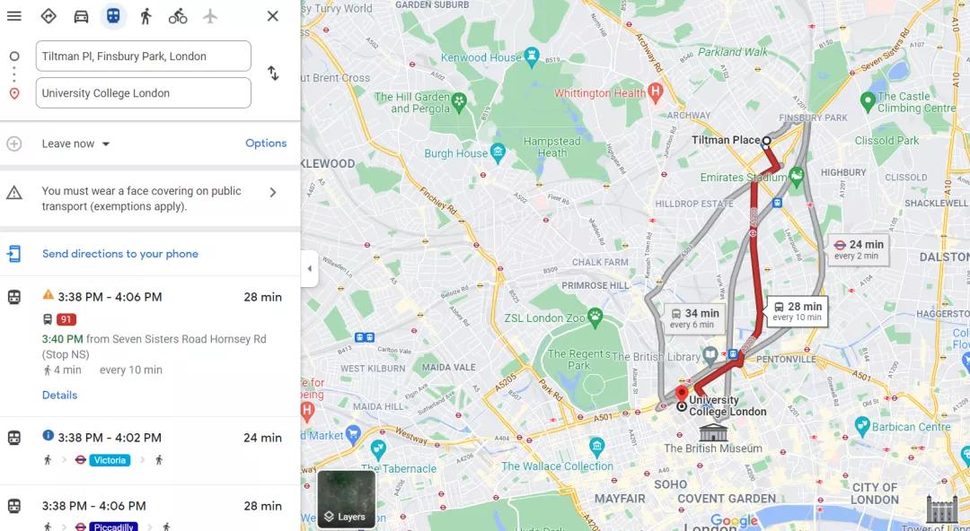
Task: Choose the best travel modes diamond icon
Action: (48, 16)
